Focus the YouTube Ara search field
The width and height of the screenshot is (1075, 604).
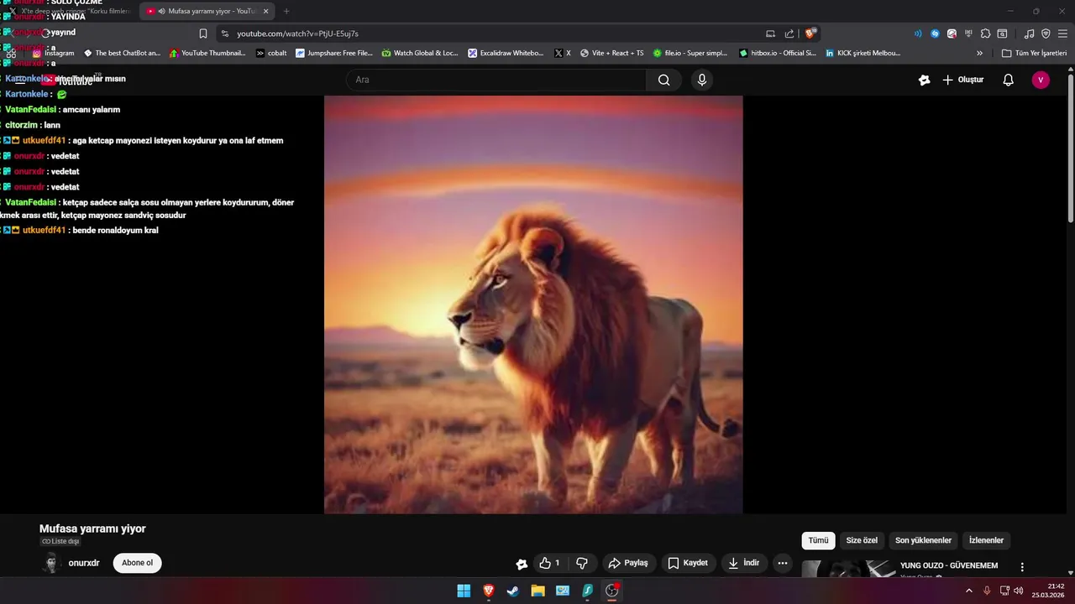[496, 80]
